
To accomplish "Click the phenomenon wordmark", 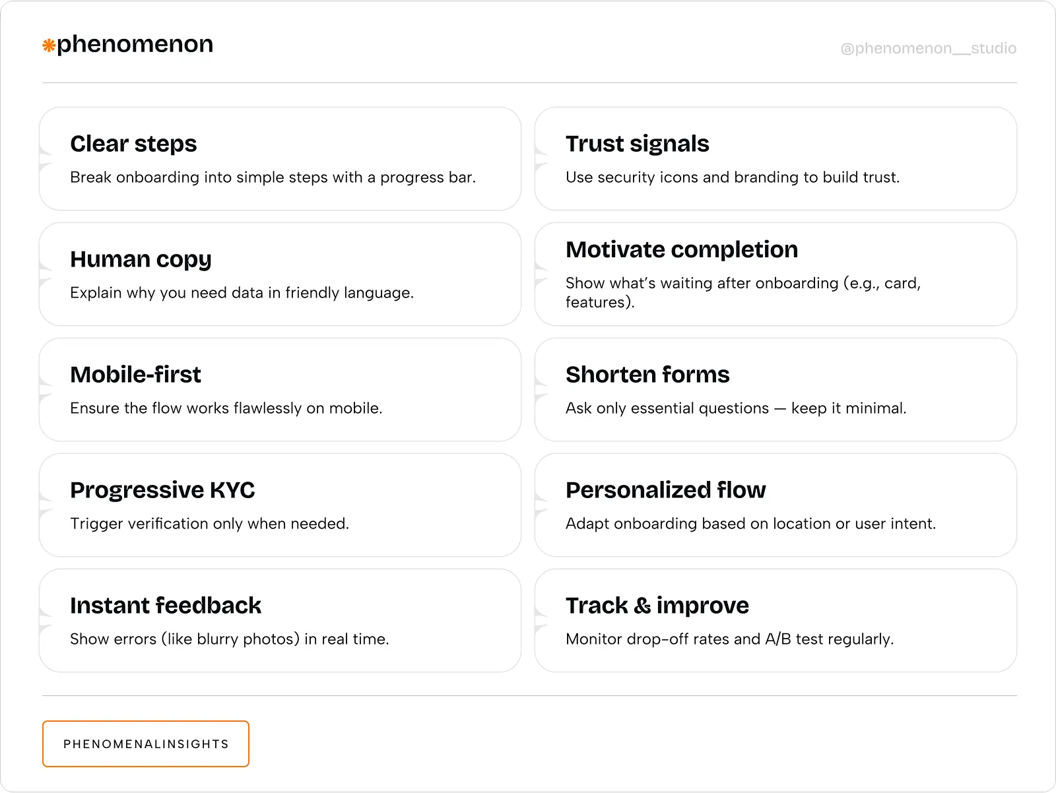I will click(135, 44).
